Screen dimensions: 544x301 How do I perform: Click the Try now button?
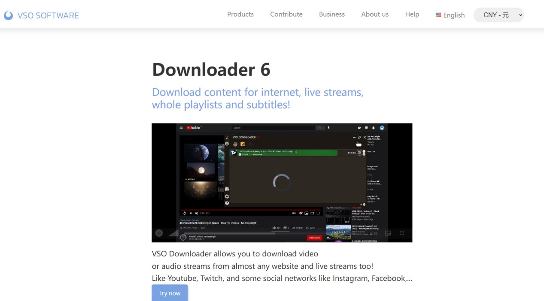pyautogui.click(x=170, y=293)
